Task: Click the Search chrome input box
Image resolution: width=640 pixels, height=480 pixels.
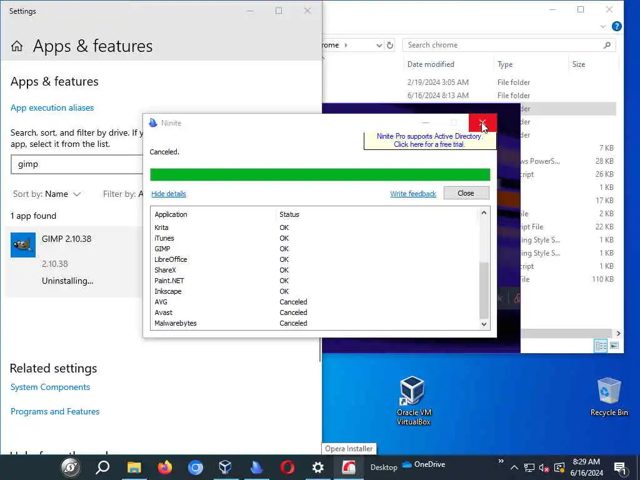Action: 509,45
